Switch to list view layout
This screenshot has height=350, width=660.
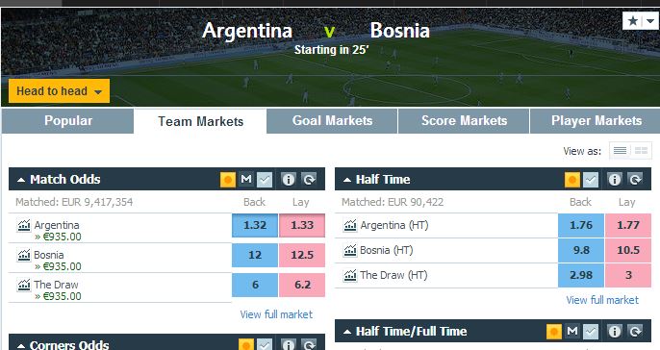[x=620, y=151]
